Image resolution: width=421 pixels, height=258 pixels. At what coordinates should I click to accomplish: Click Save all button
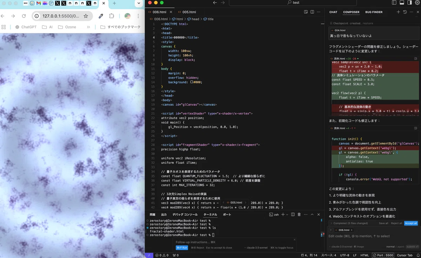[x=383, y=223]
